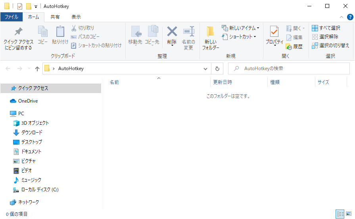Go back with the left arrow
The height and width of the screenshot is (219, 355).
click(x=8, y=69)
